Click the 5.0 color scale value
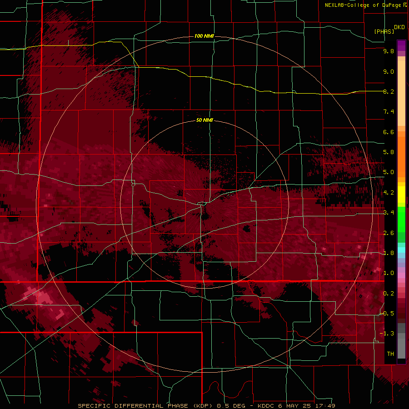Image resolution: width=409 pixels, height=409 pixels. 389,172
